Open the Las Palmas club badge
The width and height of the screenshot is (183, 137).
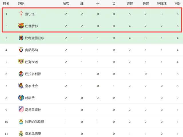[x=21, y=122]
